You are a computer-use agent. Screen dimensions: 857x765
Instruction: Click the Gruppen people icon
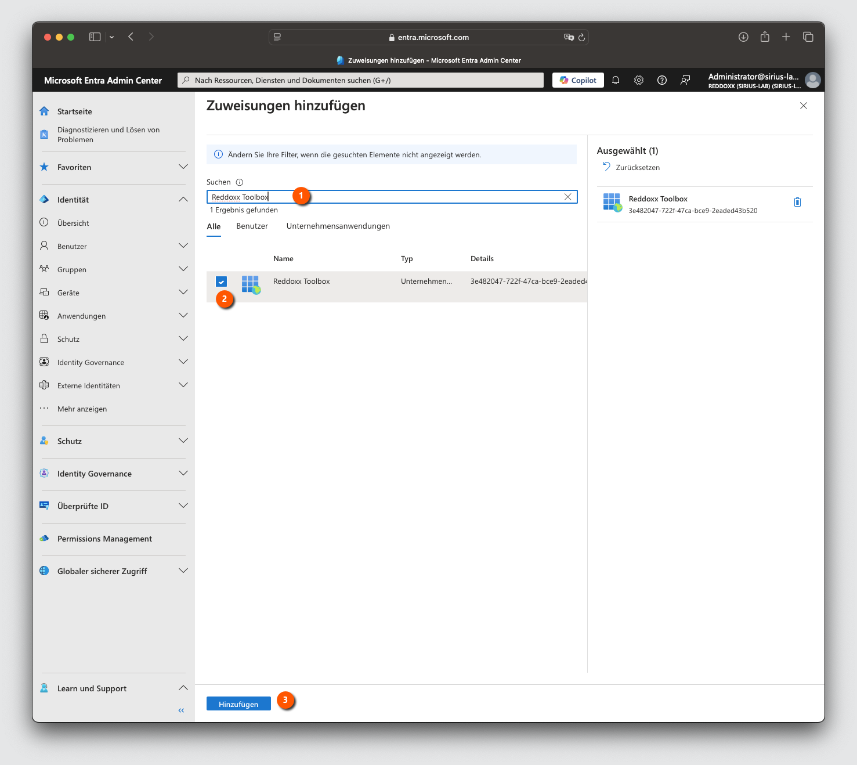tap(44, 269)
